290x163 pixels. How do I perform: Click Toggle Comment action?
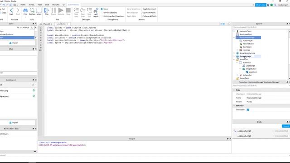pos(149,9)
